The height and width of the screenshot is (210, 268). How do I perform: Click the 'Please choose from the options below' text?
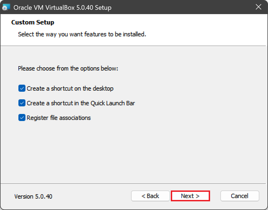click(68, 68)
